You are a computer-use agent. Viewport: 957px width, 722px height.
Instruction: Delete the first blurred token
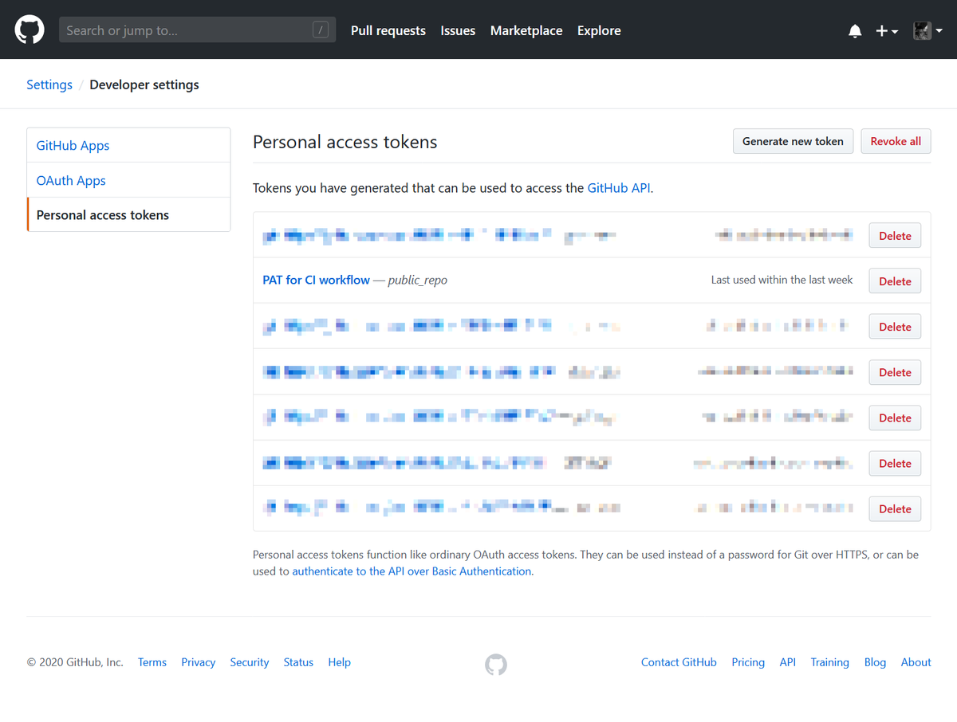click(895, 236)
